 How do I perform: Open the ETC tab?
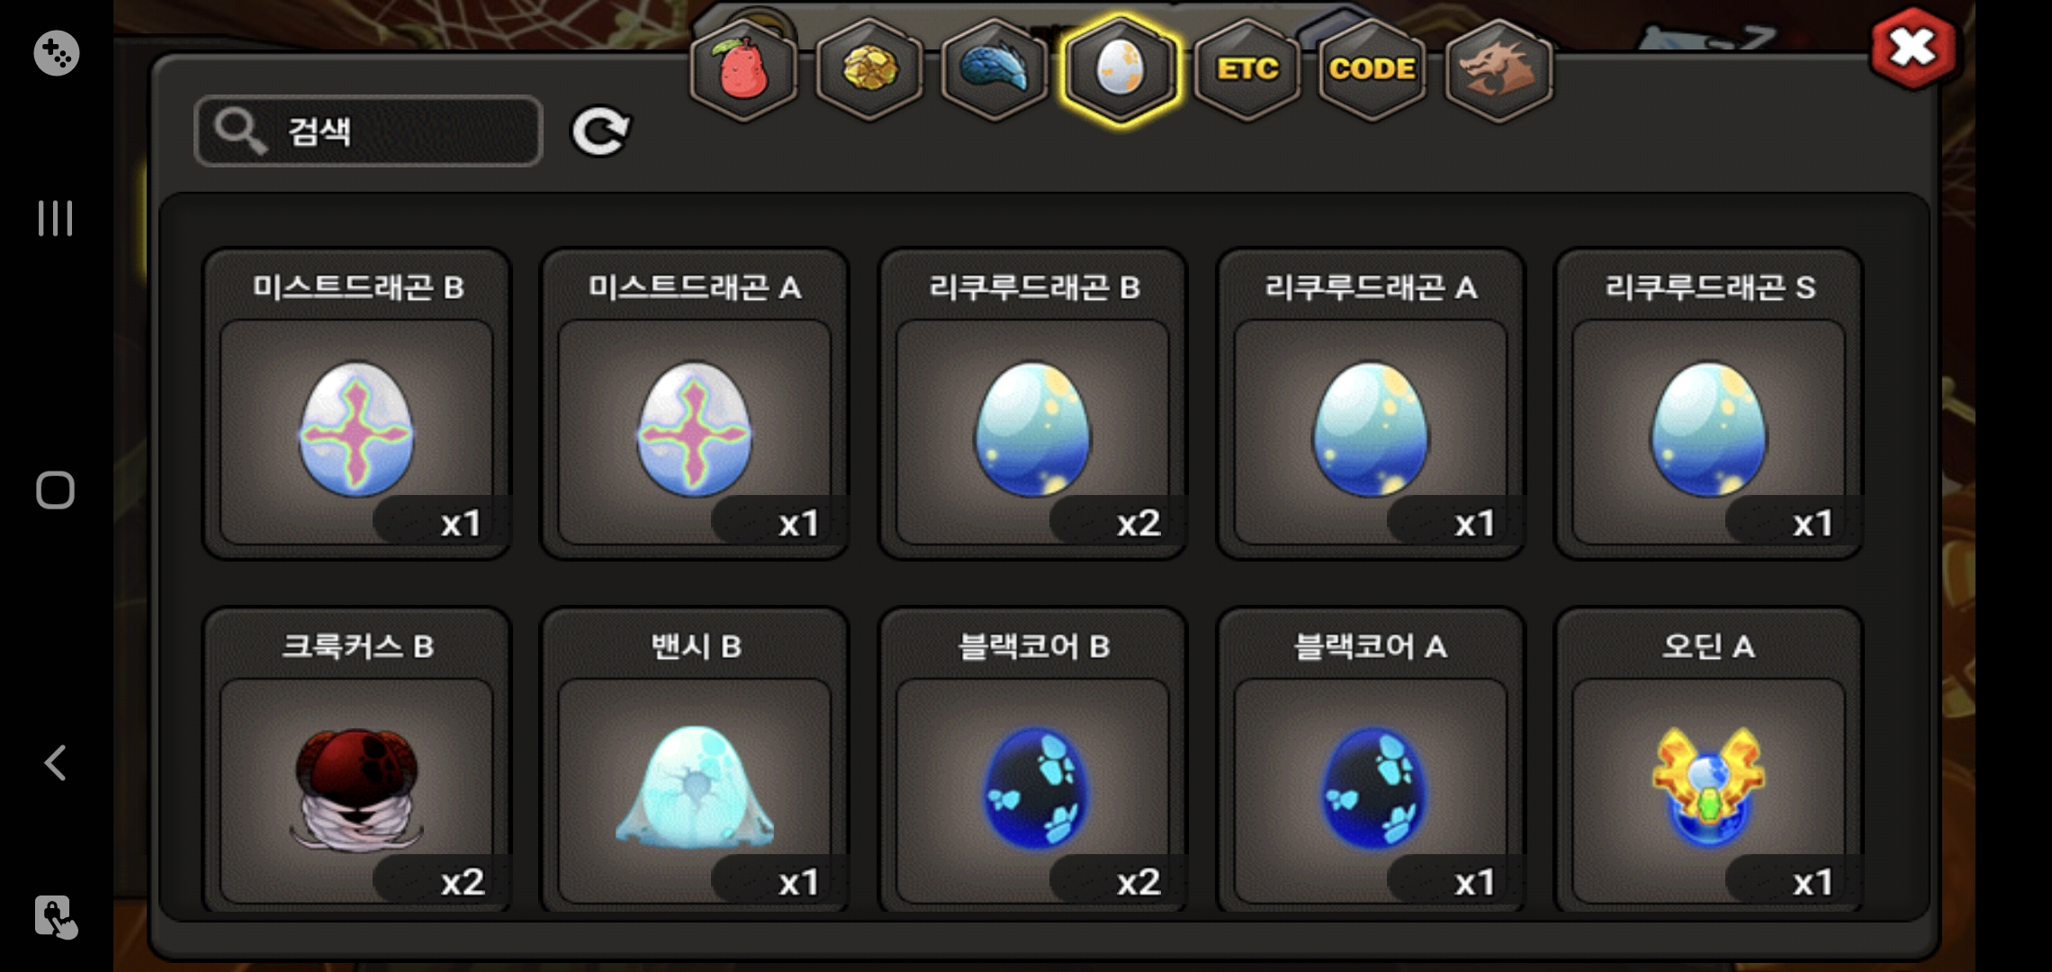(1246, 68)
